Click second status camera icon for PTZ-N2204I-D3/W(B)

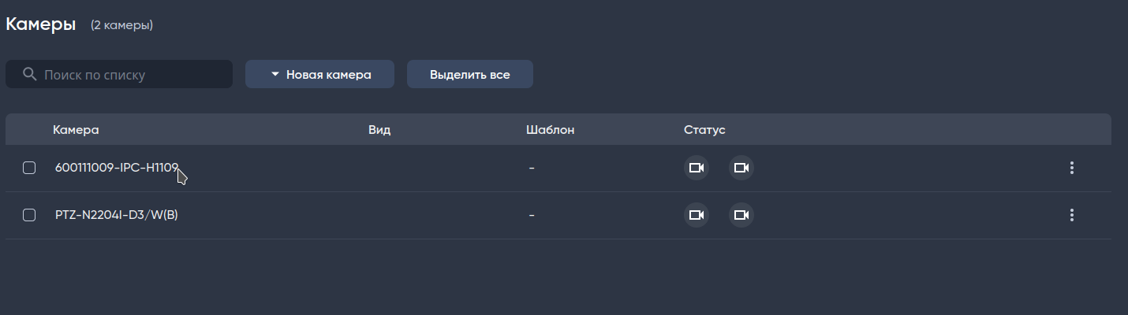(x=741, y=215)
